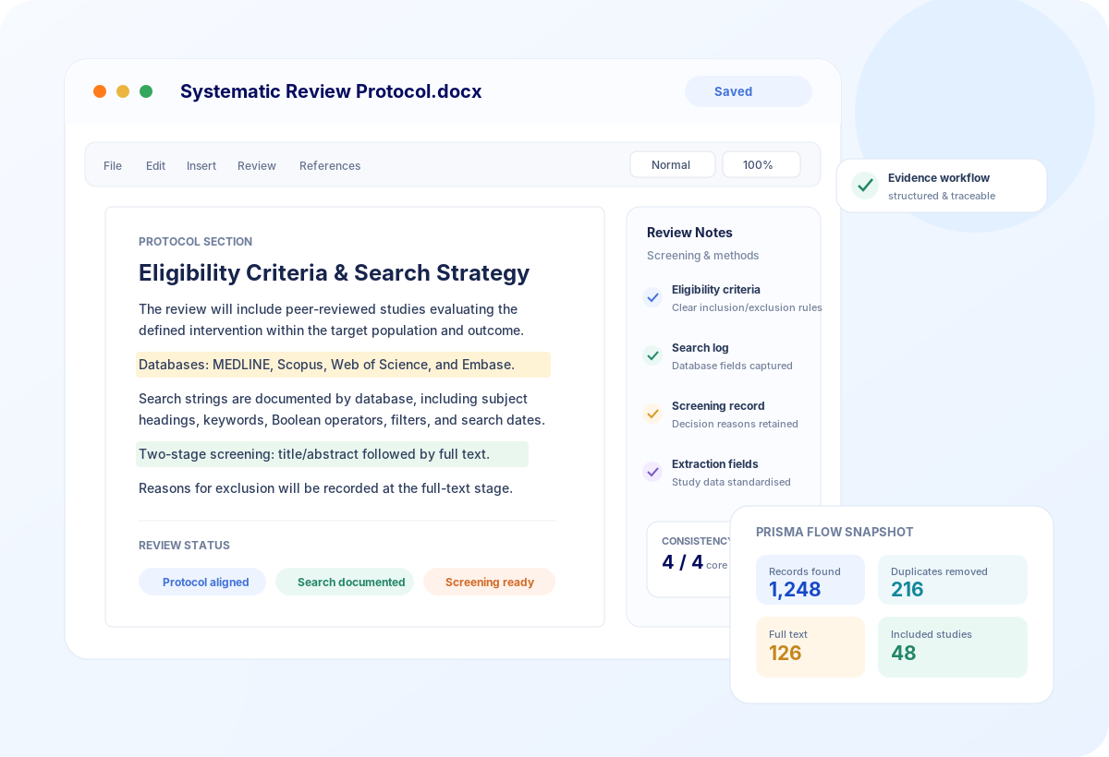Click the purple Extraction fields check icon
The width and height of the screenshot is (1109, 757).
(652, 472)
